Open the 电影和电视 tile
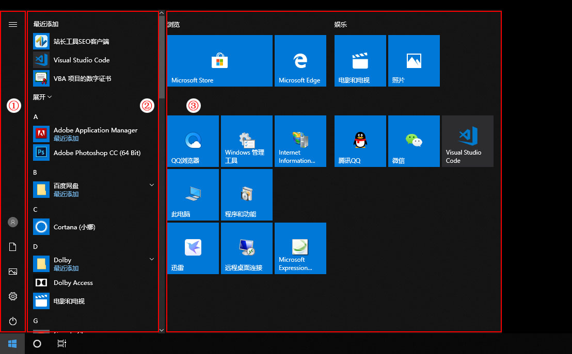Viewport: 572px width, 354px height. (360, 61)
